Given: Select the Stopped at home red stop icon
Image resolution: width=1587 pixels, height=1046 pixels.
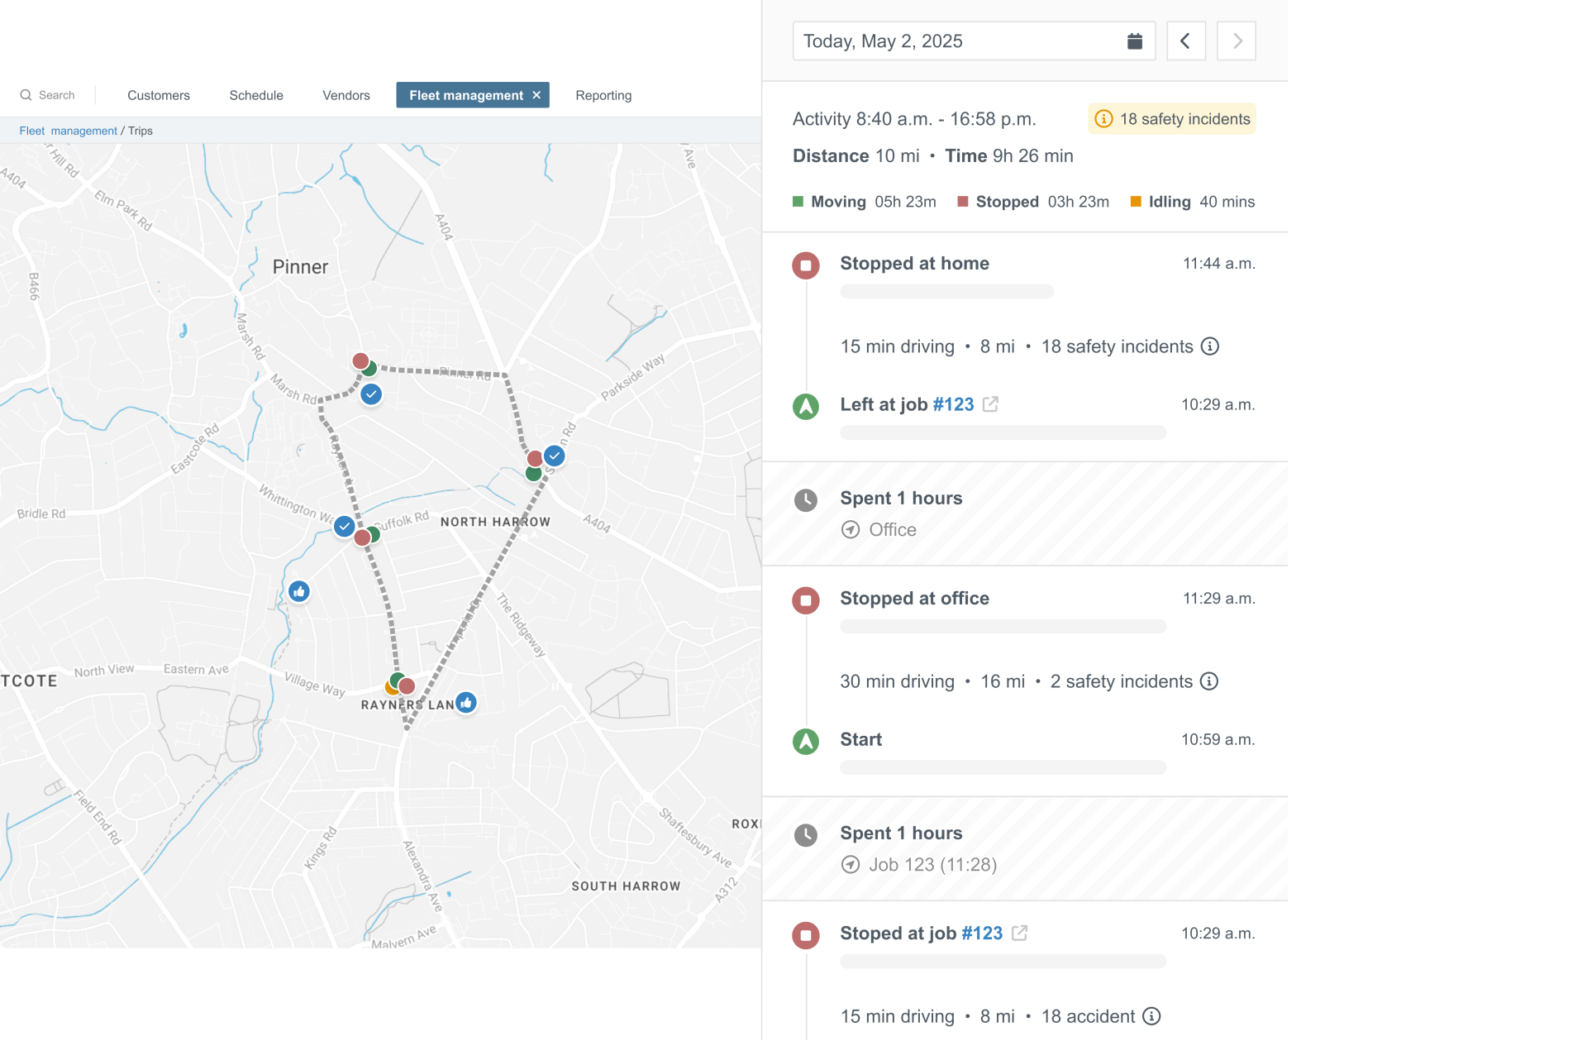Looking at the screenshot, I should tap(806, 265).
